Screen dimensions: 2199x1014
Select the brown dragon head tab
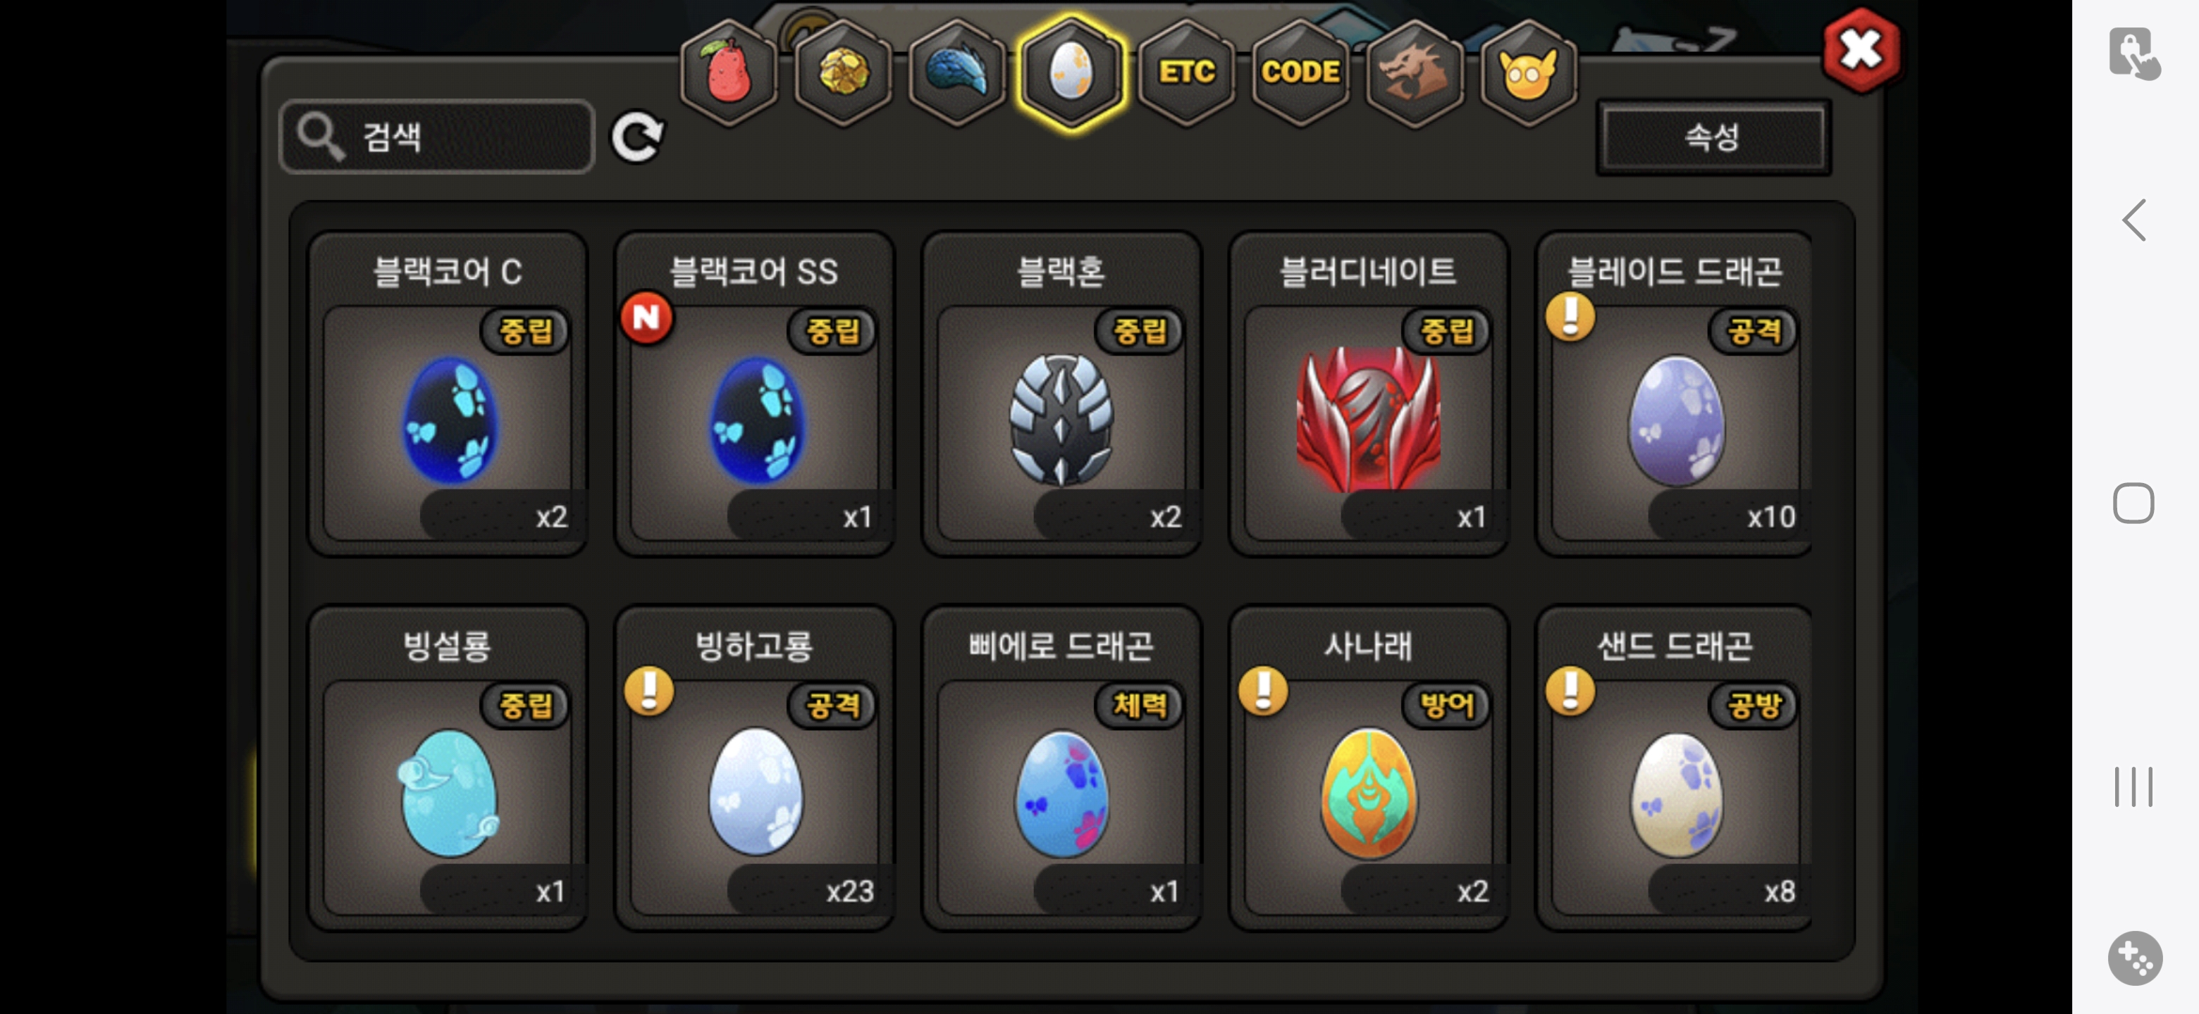[1414, 73]
